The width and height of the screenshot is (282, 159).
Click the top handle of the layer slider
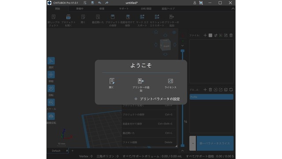click(182, 51)
